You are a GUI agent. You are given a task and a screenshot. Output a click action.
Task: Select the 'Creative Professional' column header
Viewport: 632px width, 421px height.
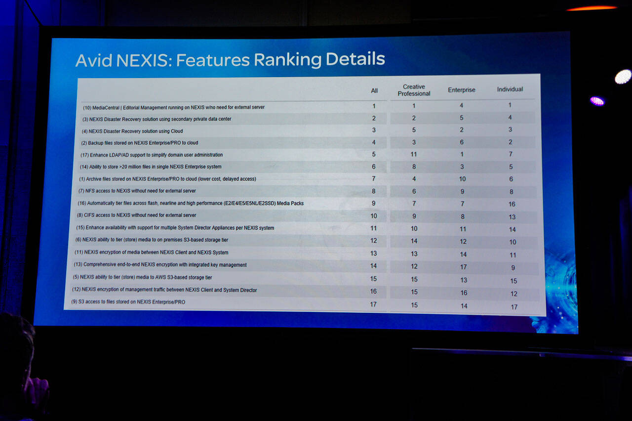[x=414, y=90]
